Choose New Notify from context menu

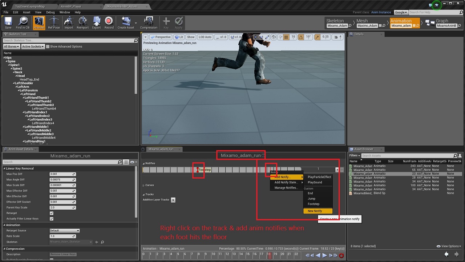point(315,211)
